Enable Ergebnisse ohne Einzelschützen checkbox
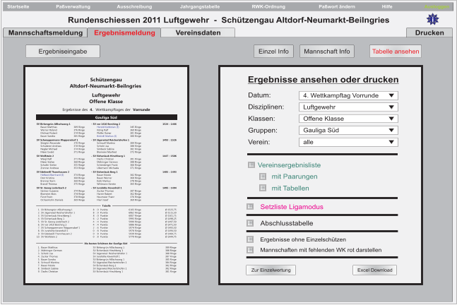The image size is (457, 305). tap(250, 239)
